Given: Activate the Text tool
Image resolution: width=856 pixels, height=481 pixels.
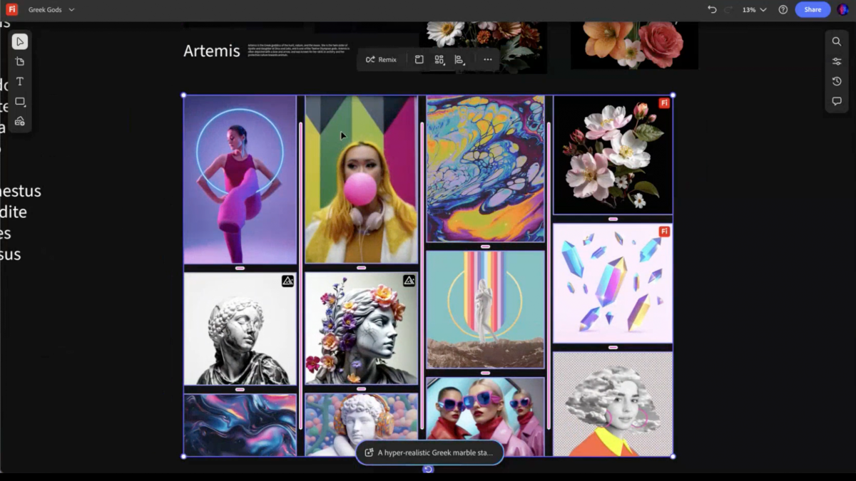Looking at the screenshot, I should coord(20,82).
